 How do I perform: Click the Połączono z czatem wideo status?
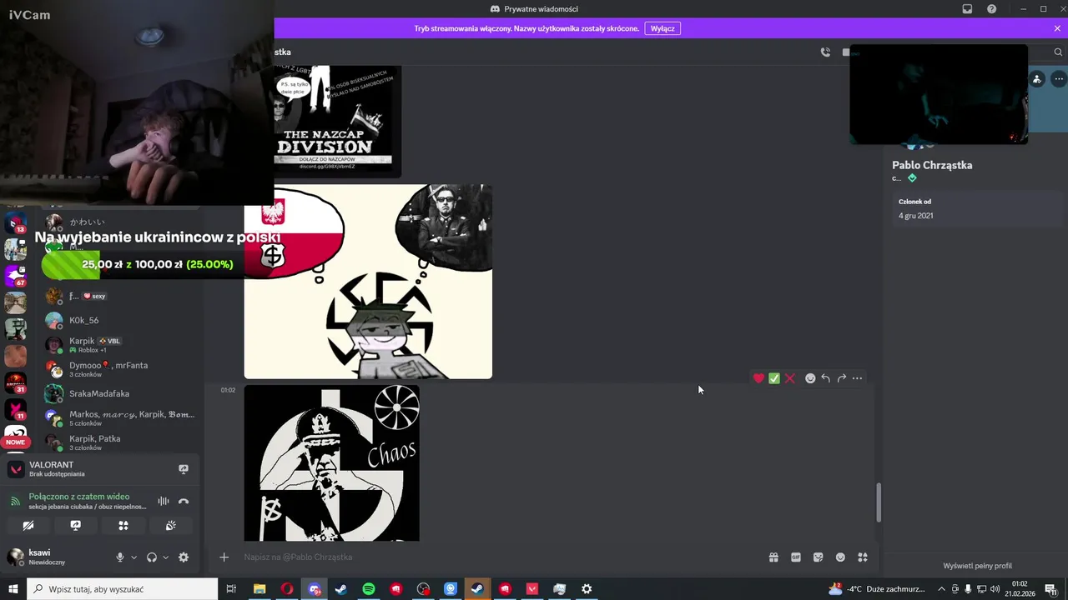tap(78, 497)
